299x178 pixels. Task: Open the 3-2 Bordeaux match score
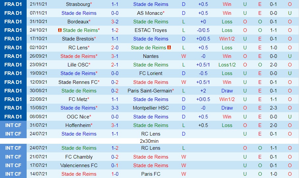coord(115,22)
